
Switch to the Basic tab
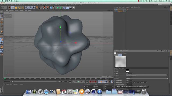[x=116, y=55]
